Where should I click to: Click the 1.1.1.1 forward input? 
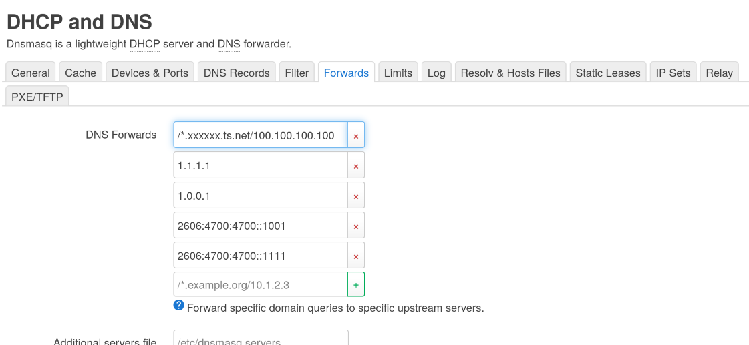(x=261, y=165)
